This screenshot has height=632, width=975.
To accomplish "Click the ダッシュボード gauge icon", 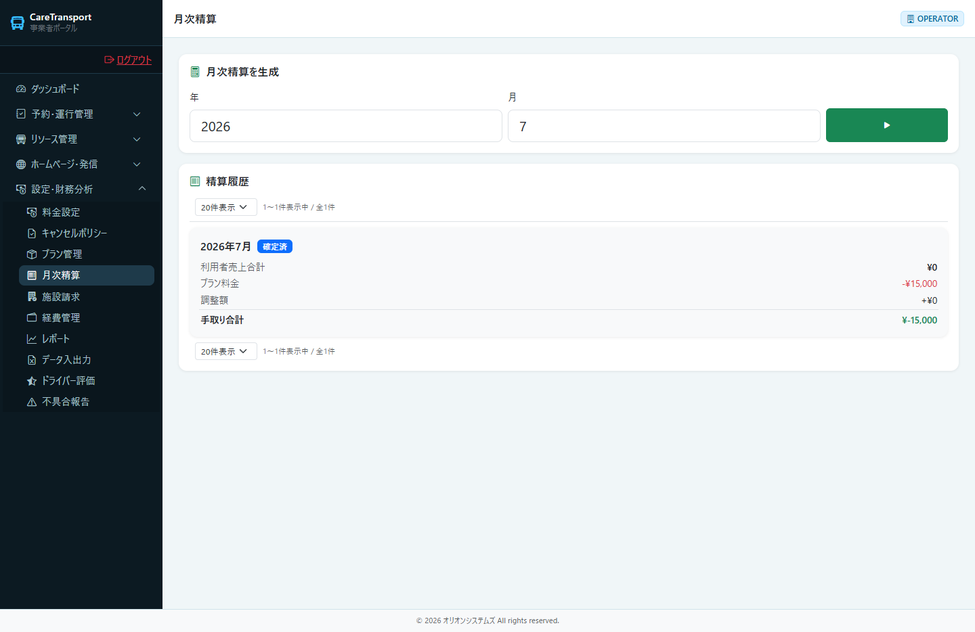I will click(x=21, y=89).
